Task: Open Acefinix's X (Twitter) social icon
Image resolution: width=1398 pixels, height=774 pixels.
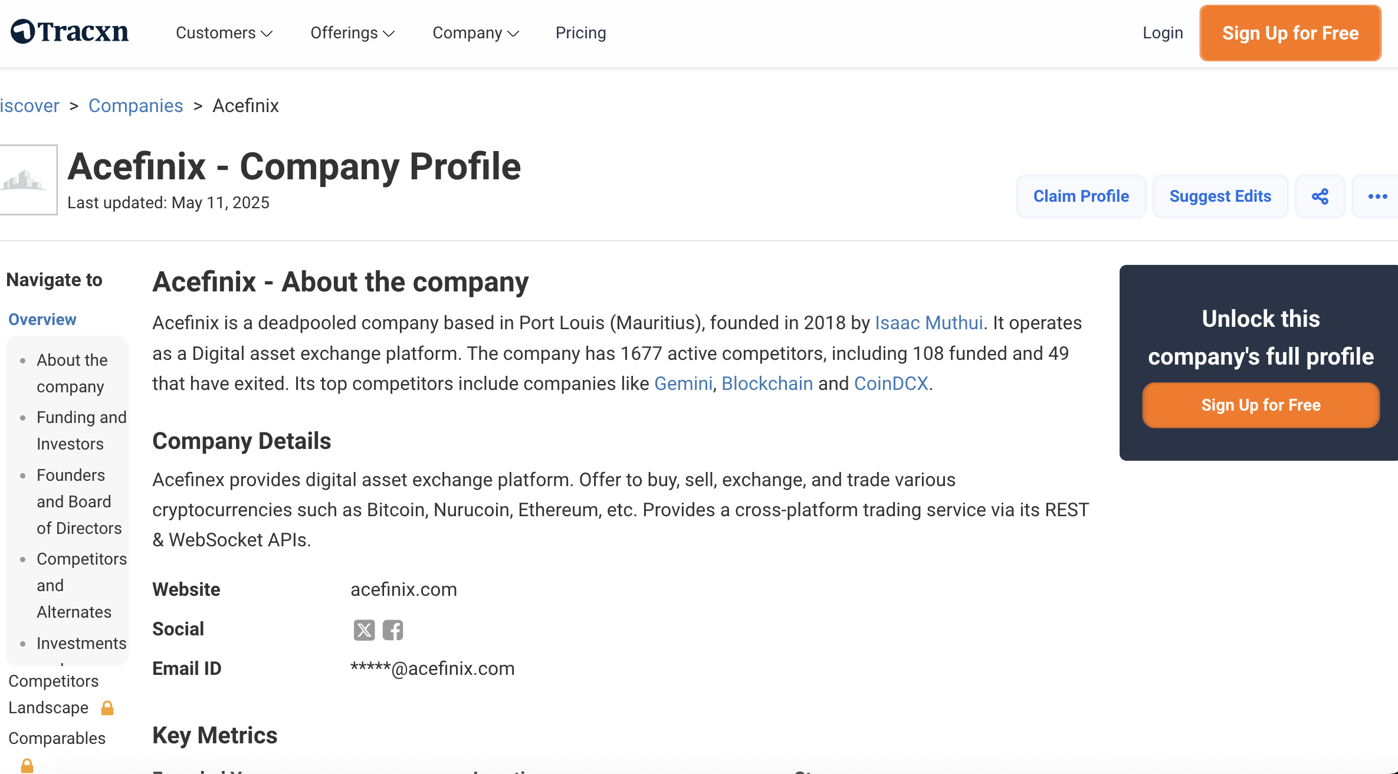Action: pyautogui.click(x=363, y=629)
